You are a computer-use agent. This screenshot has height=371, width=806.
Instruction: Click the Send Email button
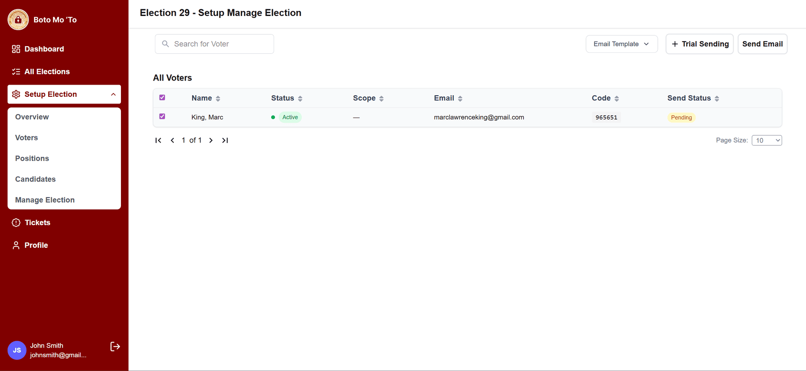[x=762, y=44]
